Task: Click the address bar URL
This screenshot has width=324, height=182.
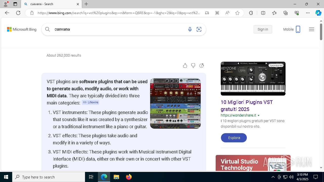Action: point(119,13)
